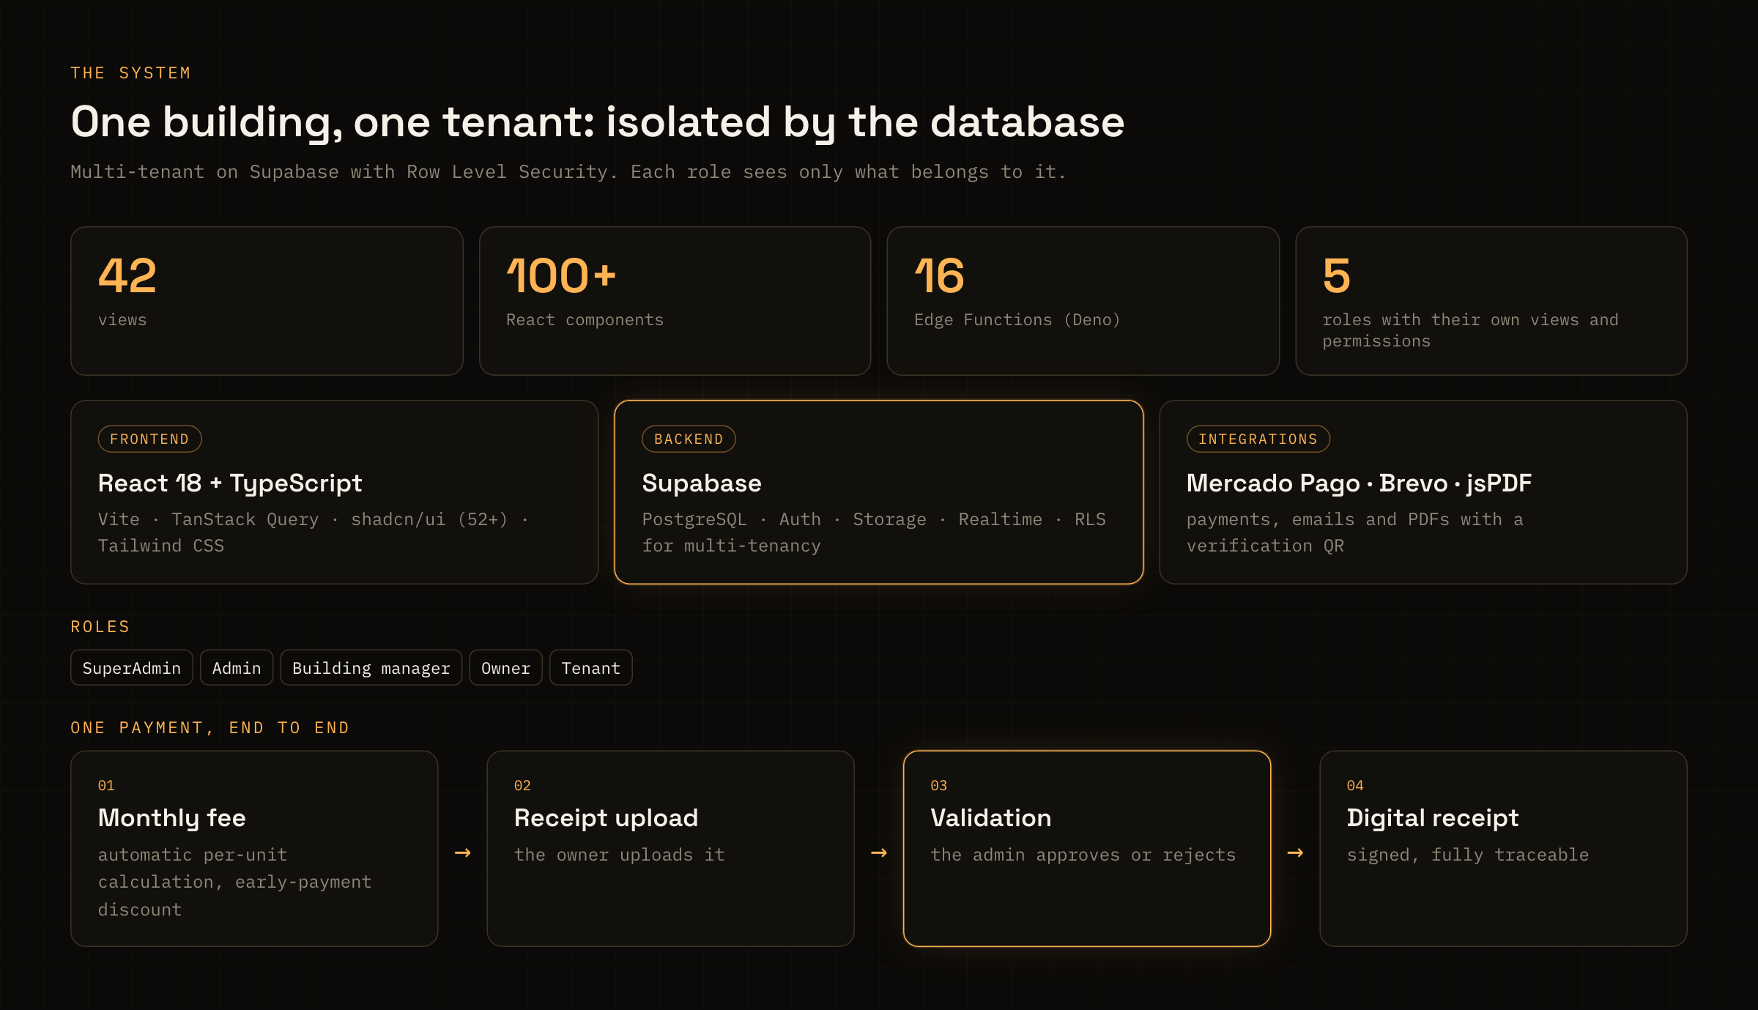
Task: Click the automatic per-unit calculation text
Action: tap(235, 883)
